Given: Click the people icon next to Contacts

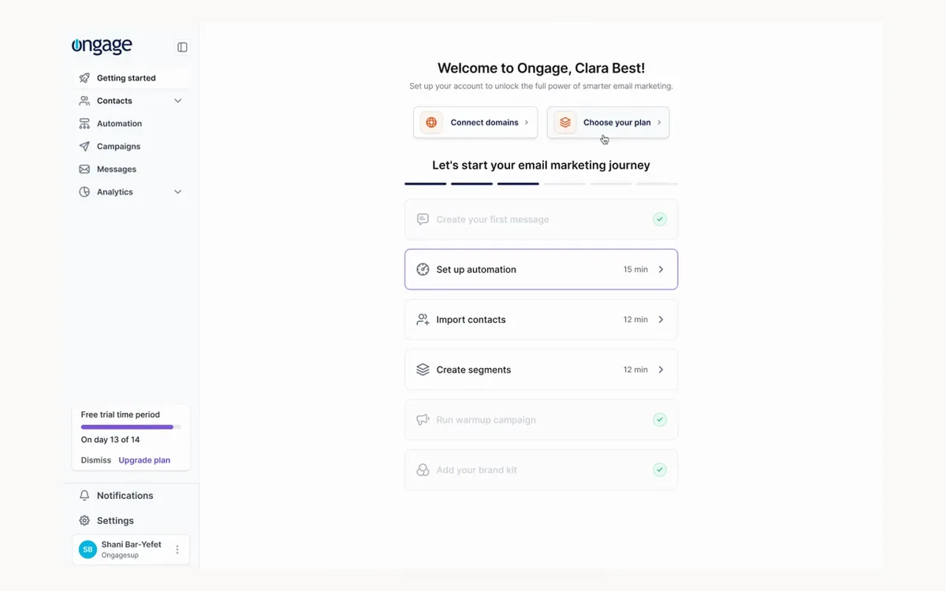Looking at the screenshot, I should pos(84,101).
